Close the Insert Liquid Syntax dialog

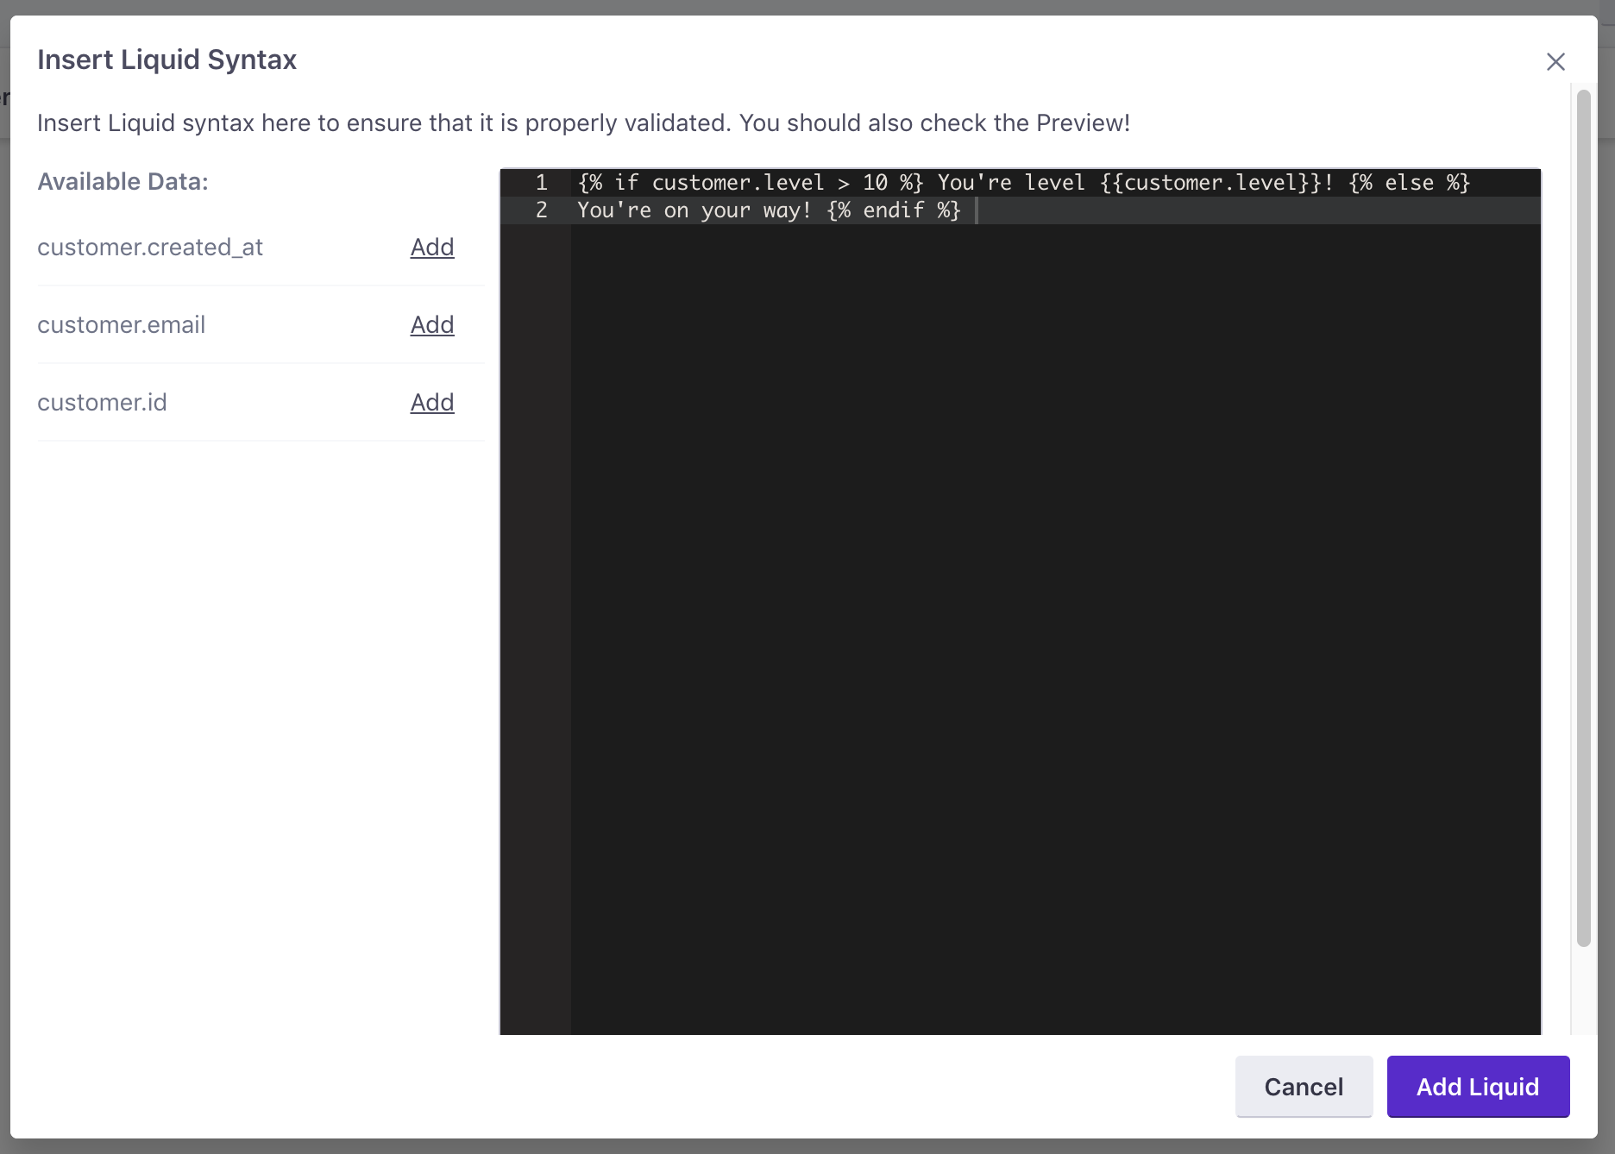(x=1555, y=62)
